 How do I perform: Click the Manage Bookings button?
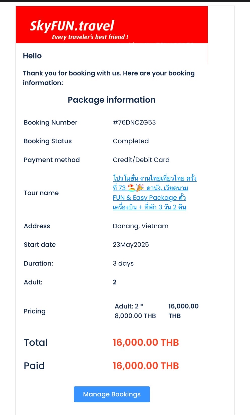click(112, 394)
